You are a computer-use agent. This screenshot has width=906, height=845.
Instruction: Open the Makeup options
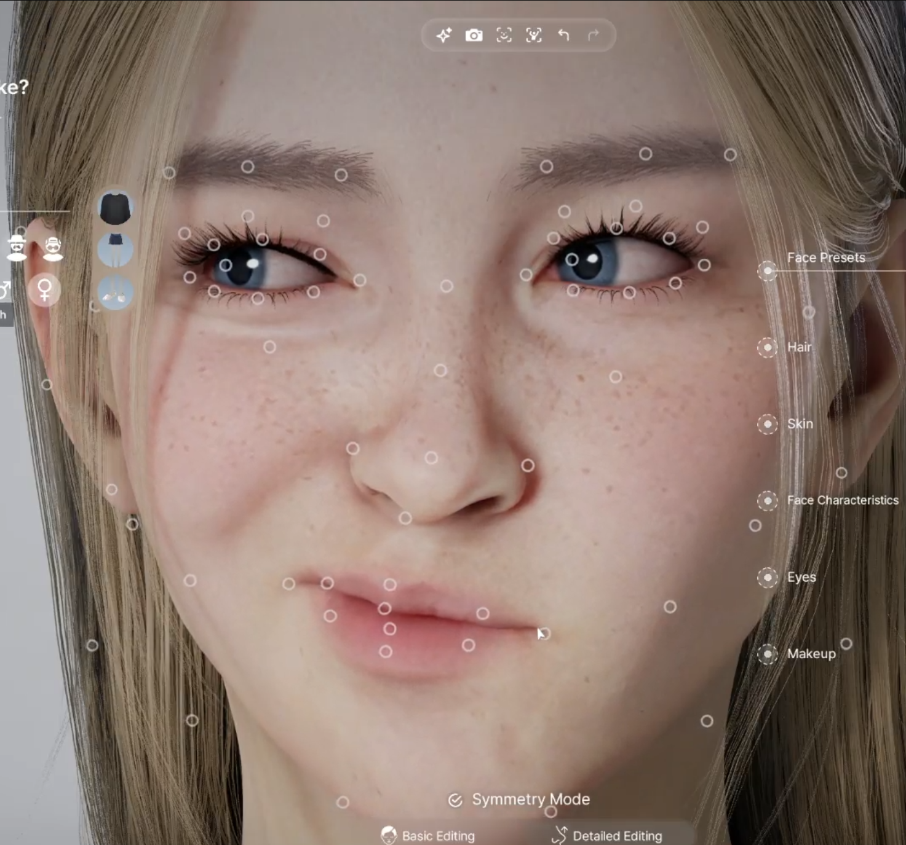point(768,654)
